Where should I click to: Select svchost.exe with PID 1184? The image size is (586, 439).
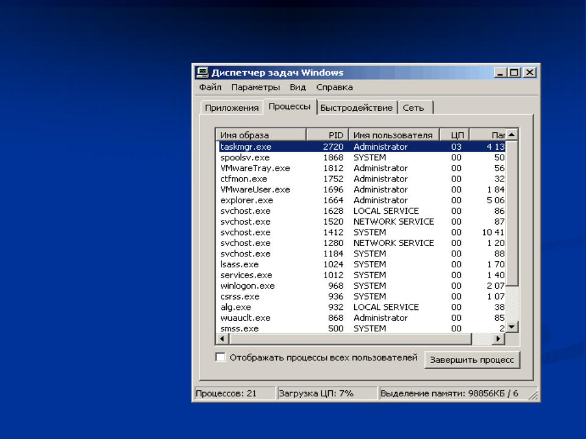pos(360,254)
